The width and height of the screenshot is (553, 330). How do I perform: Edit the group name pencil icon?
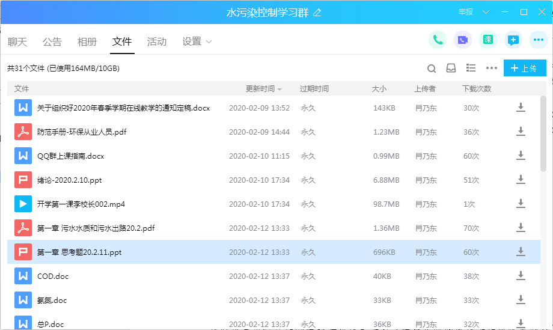coord(317,13)
